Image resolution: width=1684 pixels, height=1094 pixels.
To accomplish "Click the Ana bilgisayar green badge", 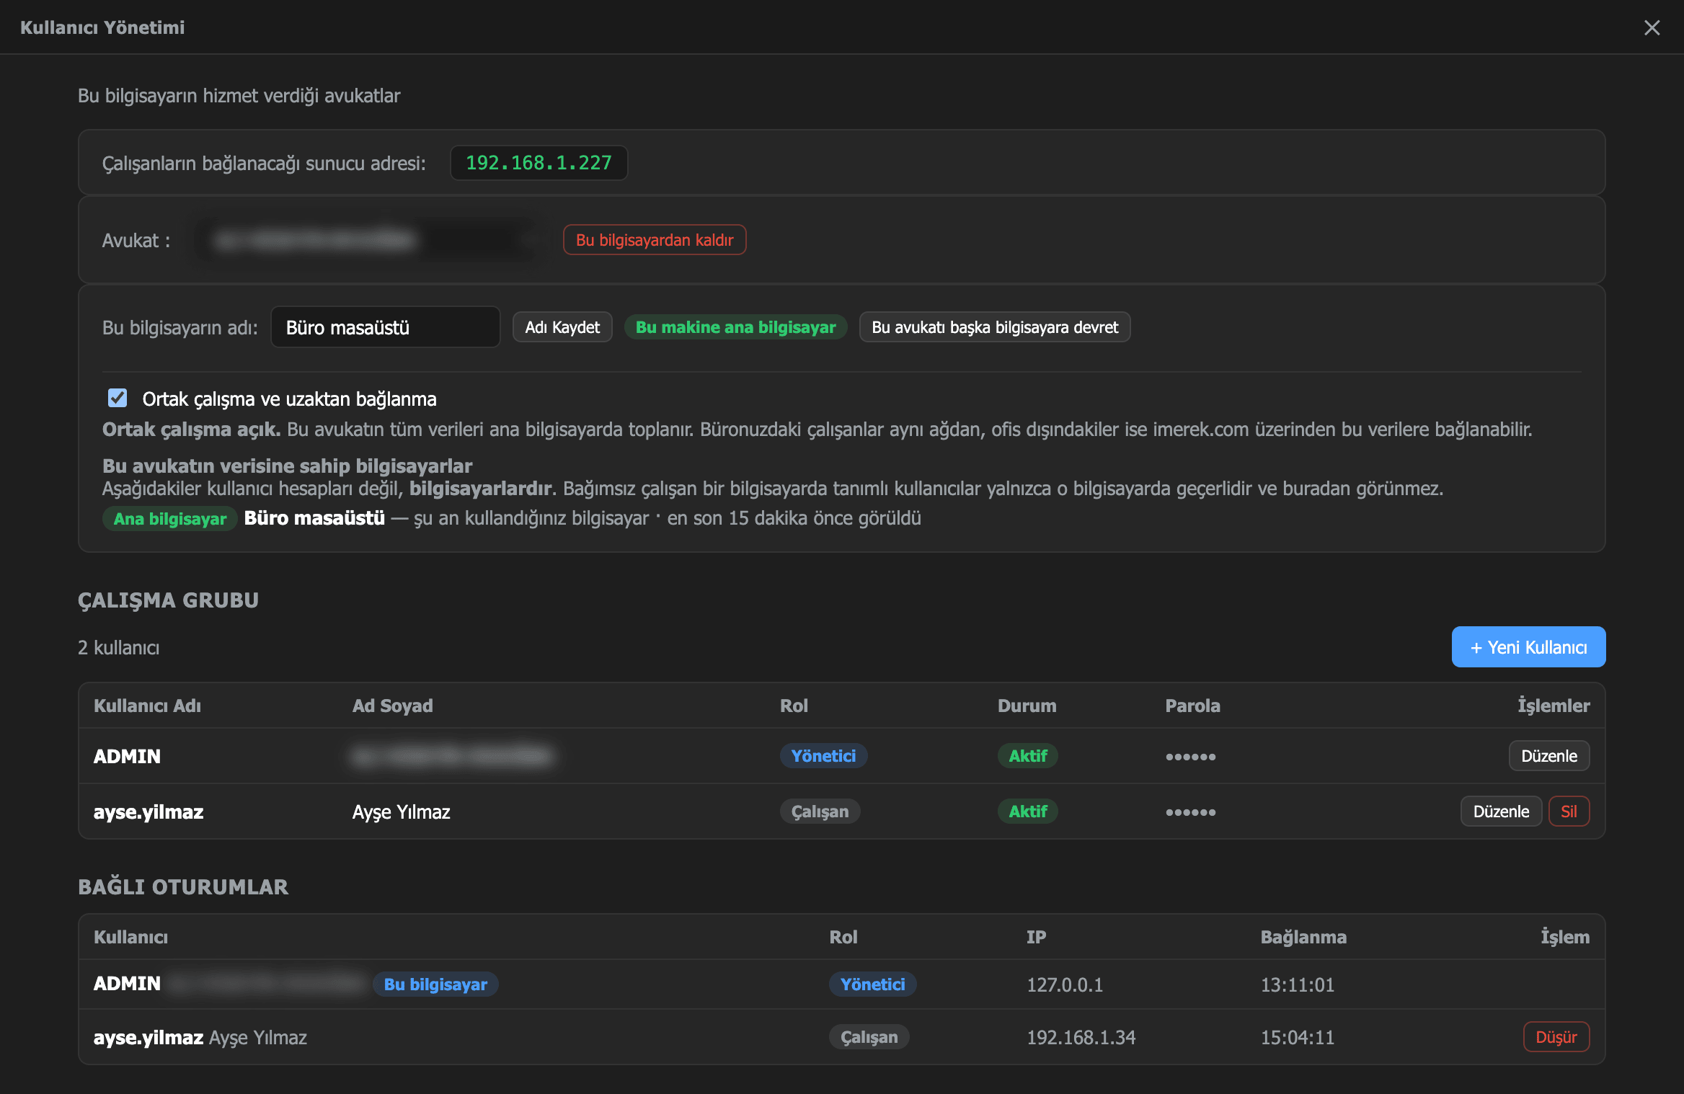I will (x=169, y=519).
